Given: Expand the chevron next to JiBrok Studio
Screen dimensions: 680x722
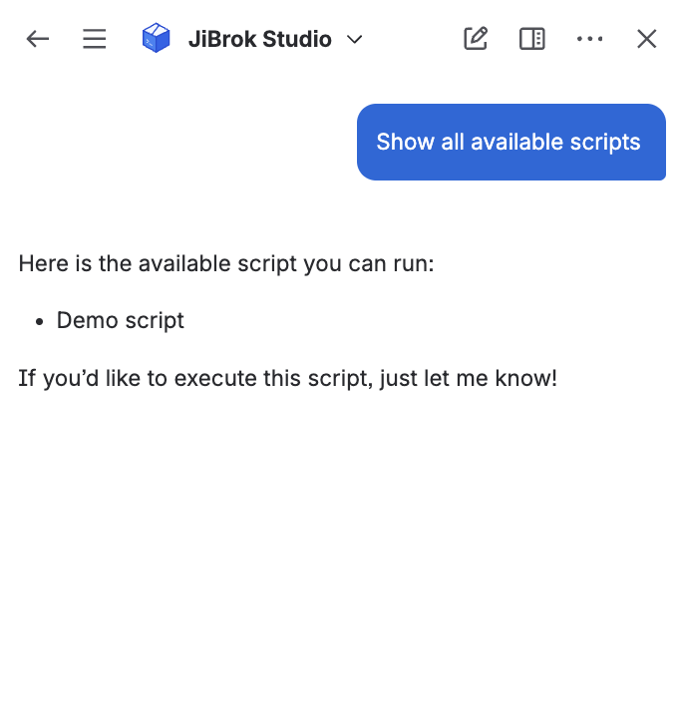Looking at the screenshot, I should click(x=354, y=40).
